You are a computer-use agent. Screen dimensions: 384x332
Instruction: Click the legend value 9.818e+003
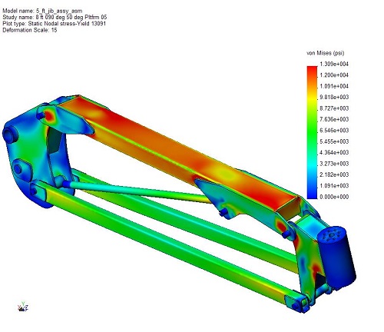[334, 97]
